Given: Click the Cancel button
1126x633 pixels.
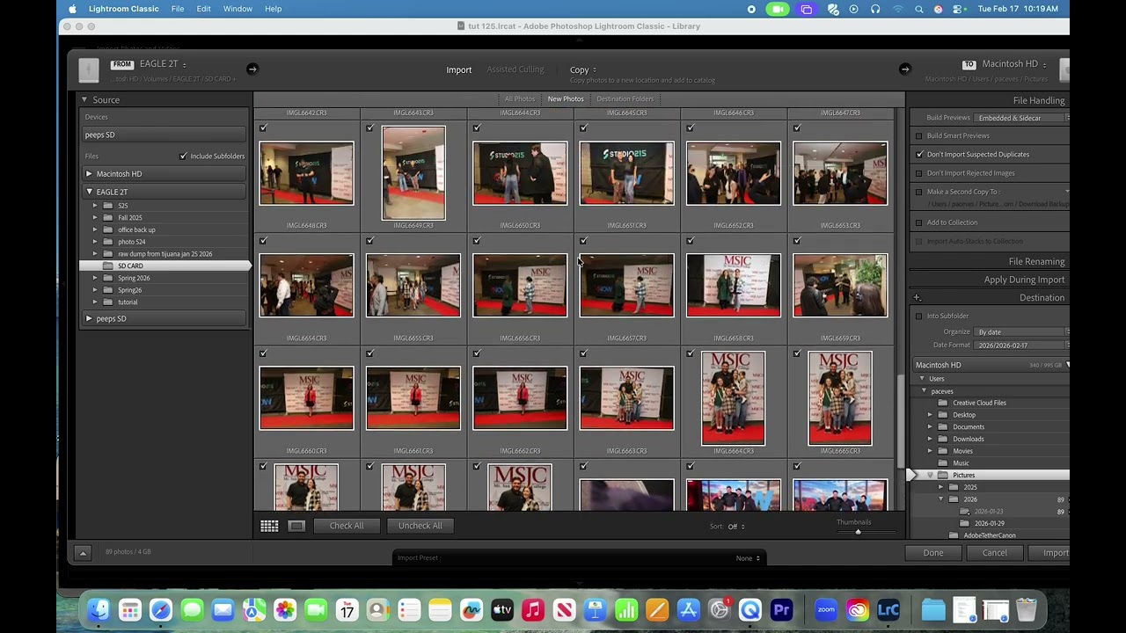Looking at the screenshot, I should (995, 553).
